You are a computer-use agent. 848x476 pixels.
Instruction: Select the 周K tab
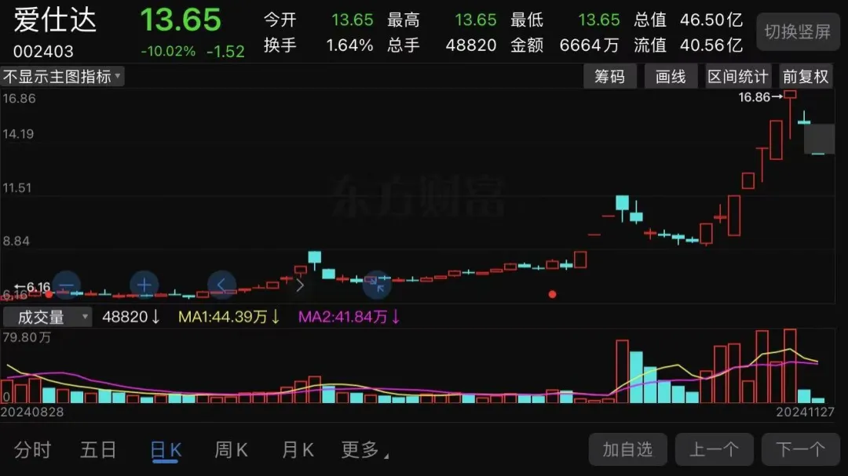(232, 449)
